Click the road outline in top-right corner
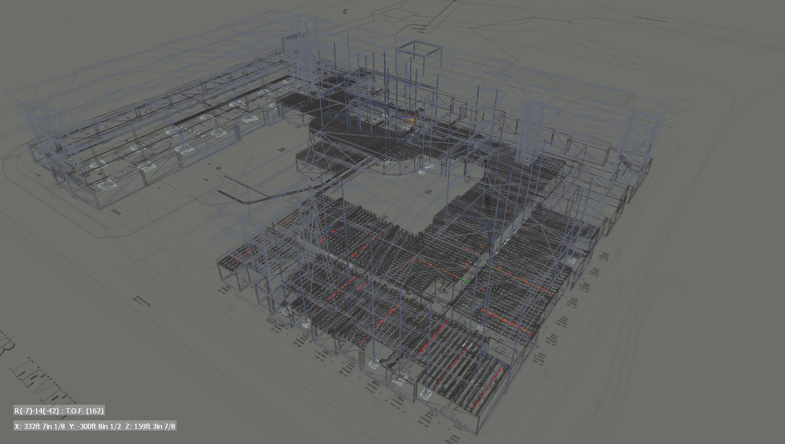The image size is (785, 444). 646,26
